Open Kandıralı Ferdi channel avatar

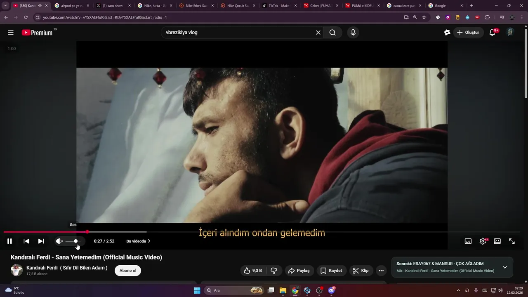click(16, 270)
